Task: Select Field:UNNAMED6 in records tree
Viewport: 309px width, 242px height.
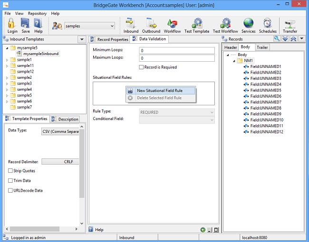Action: coord(266,96)
